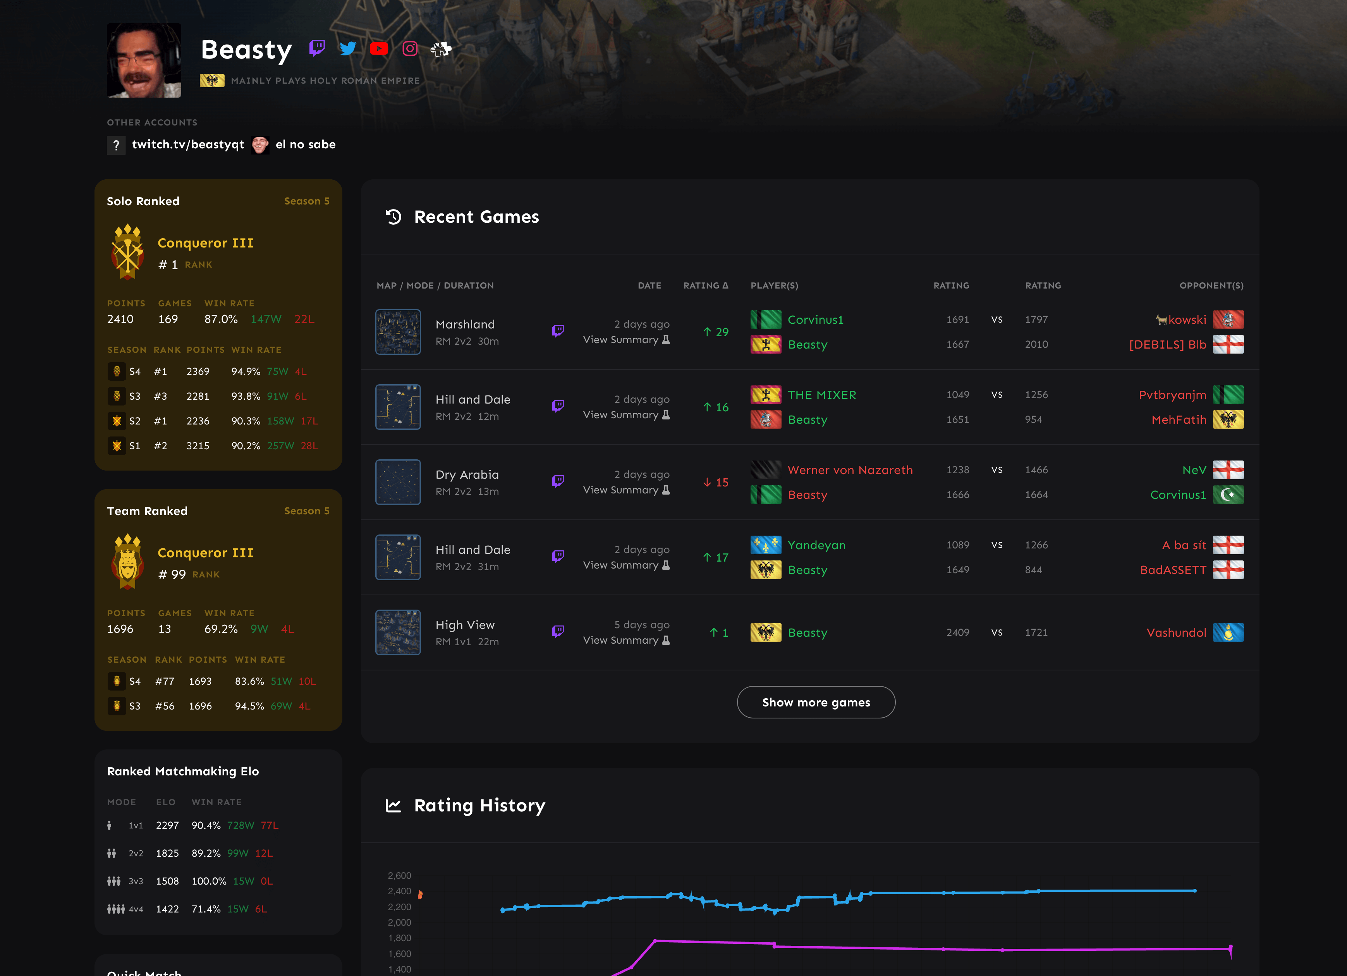
Task: Click Twitch VOD icon for High View game
Action: [x=558, y=631]
